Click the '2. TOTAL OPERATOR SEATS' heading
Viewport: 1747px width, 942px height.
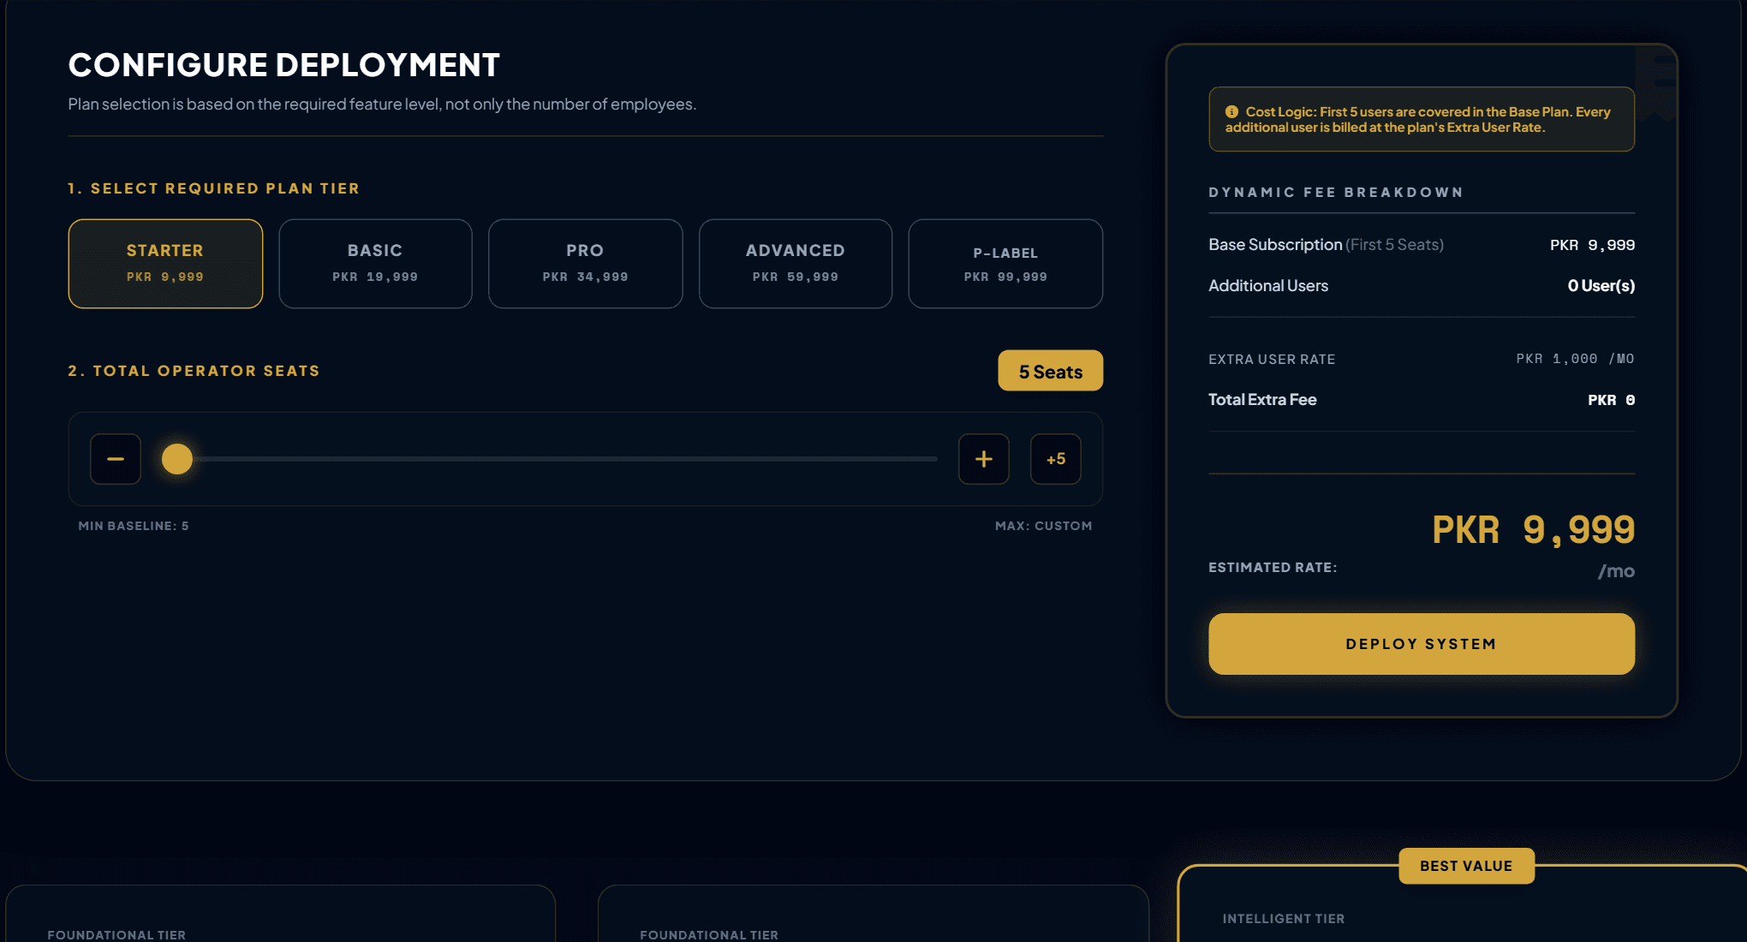pyautogui.click(x=194, y=371)
